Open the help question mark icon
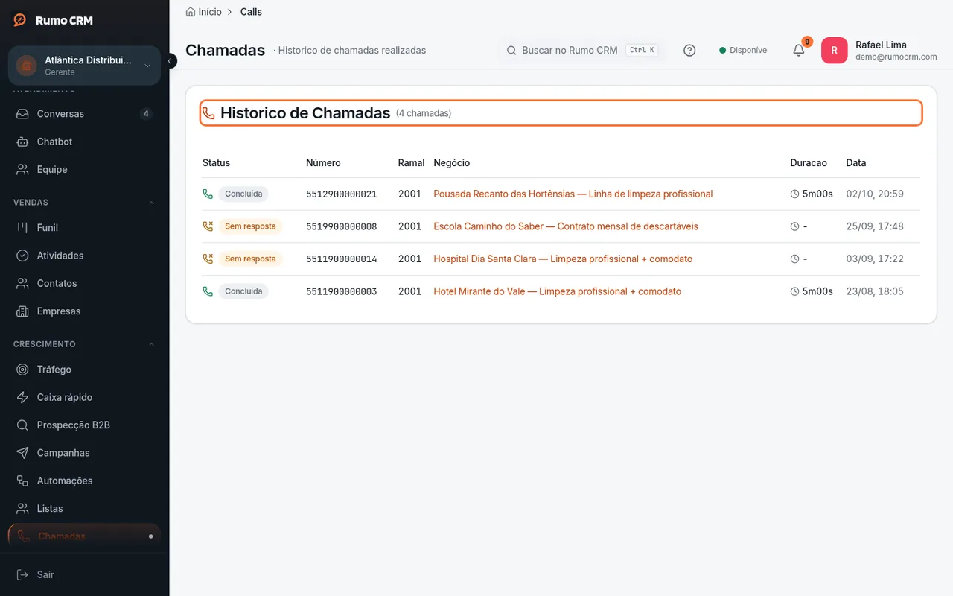Image resolution: width=953 pixels, height=596 pixels. pos(689,50)
